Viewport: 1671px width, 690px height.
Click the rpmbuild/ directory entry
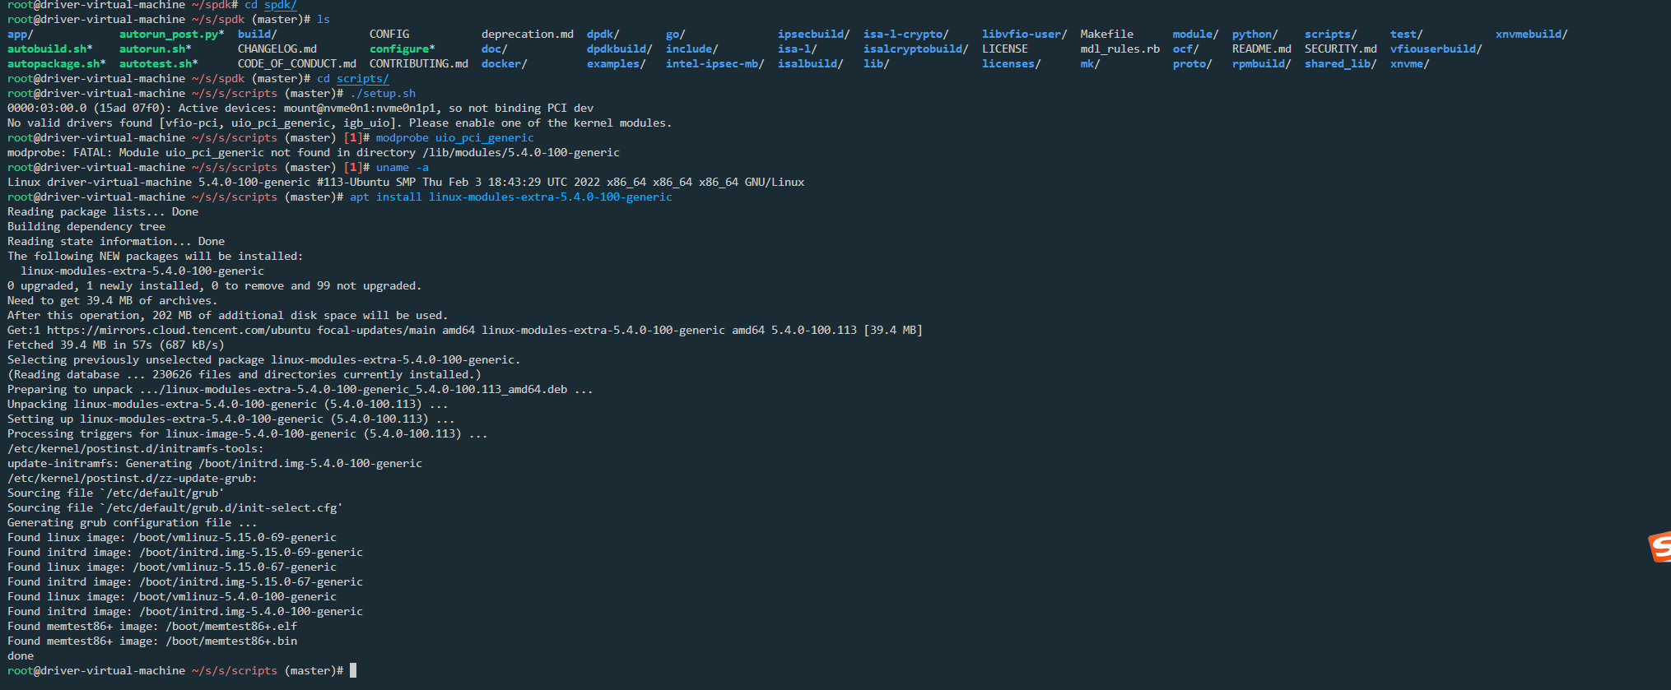[1262, 64]
